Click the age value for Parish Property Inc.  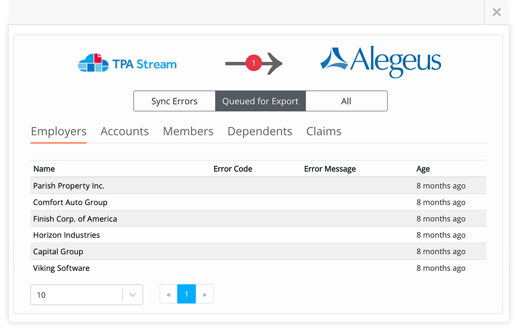[x=441, y=186]
